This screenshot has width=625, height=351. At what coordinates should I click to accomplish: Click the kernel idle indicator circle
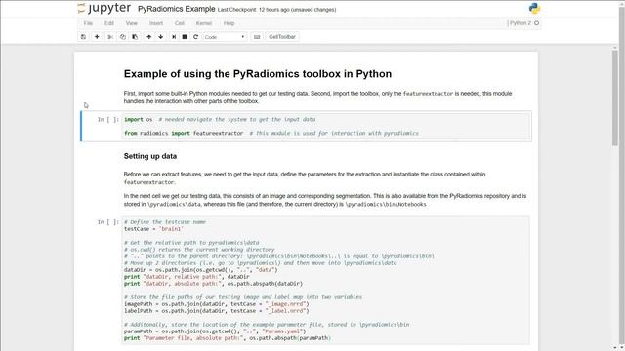pyautogui.click(x=536, y=23)
